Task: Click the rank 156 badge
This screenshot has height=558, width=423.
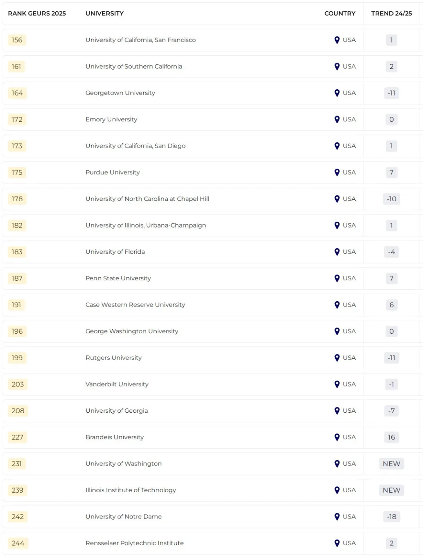Action: 17,40
